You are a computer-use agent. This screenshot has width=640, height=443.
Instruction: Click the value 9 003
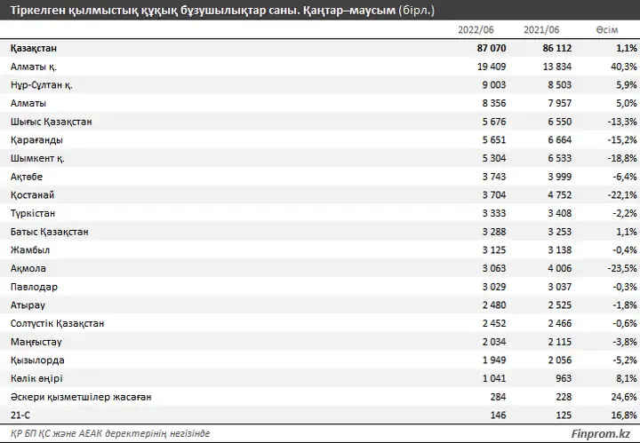coord(494,84)
